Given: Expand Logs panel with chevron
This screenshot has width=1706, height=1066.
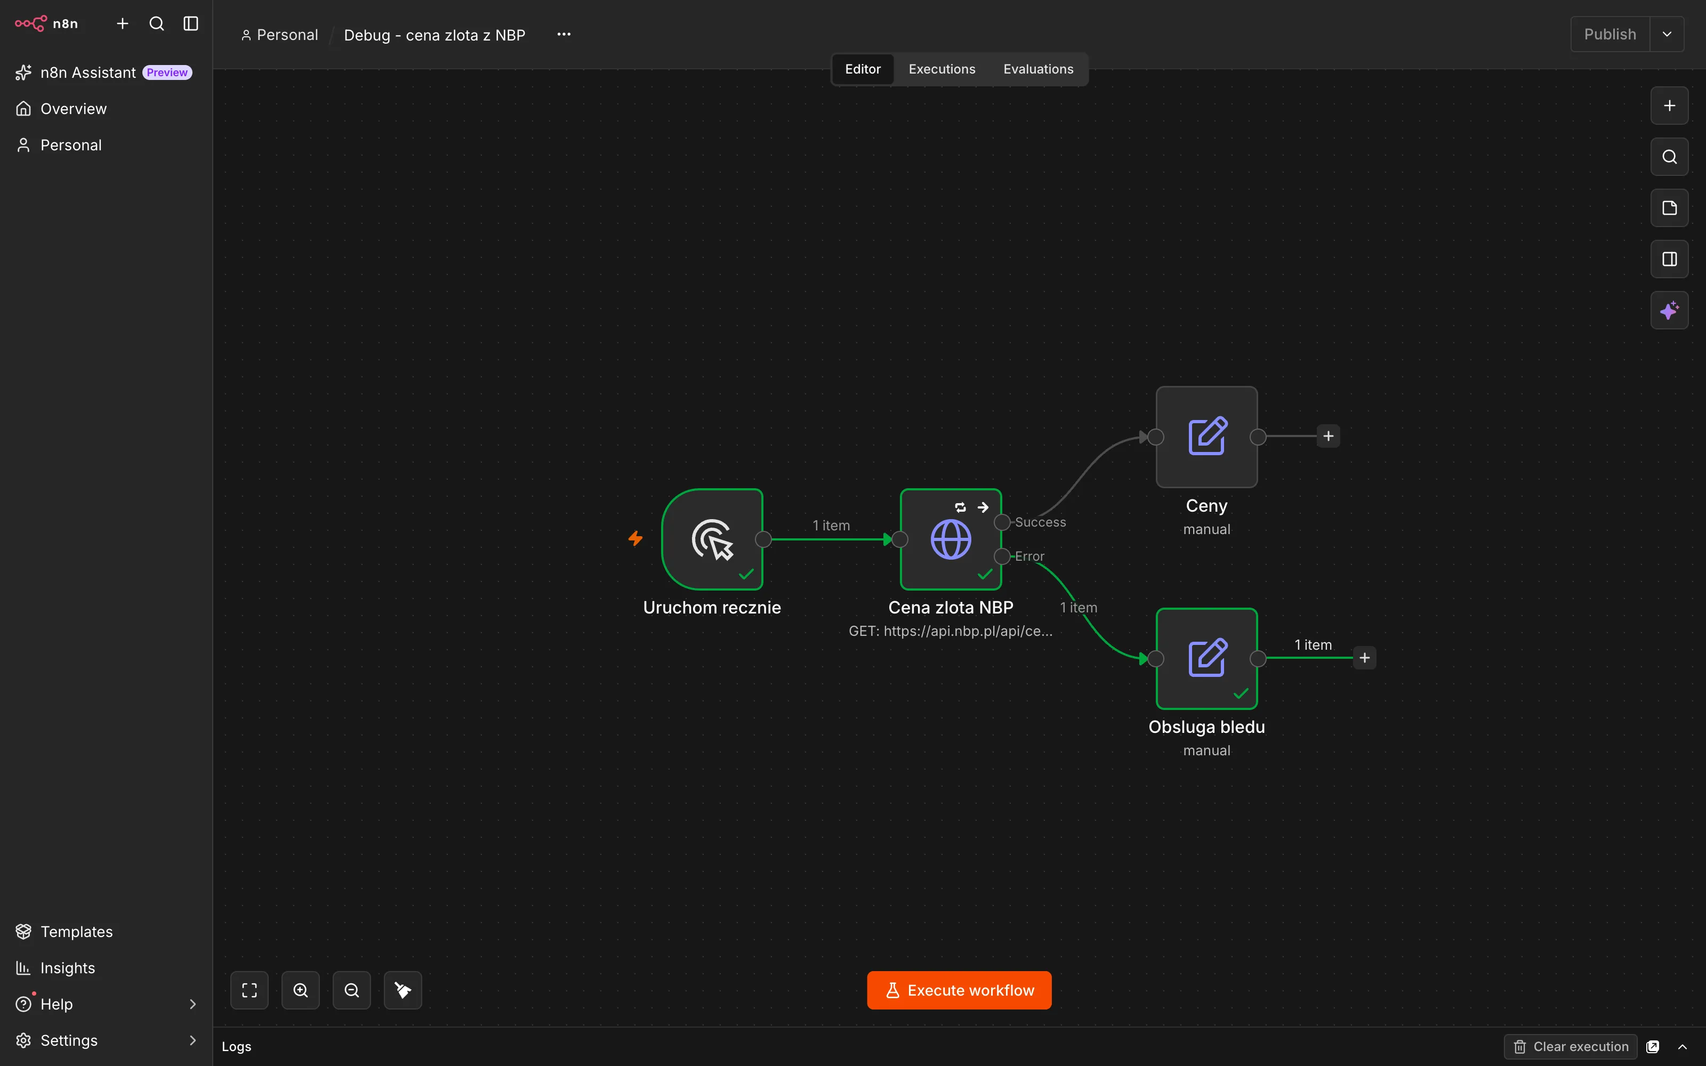Looking at the screenshot, I should [1683, 1046].
